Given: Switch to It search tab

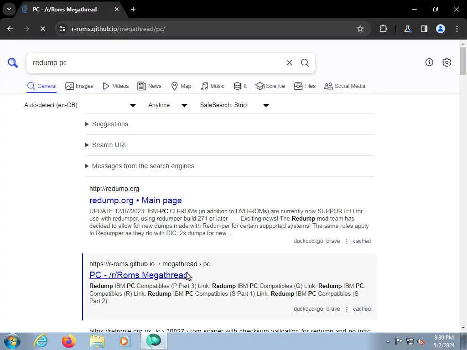Looking at the screenshot, I should pyautogui.click(x=240, y=86).
